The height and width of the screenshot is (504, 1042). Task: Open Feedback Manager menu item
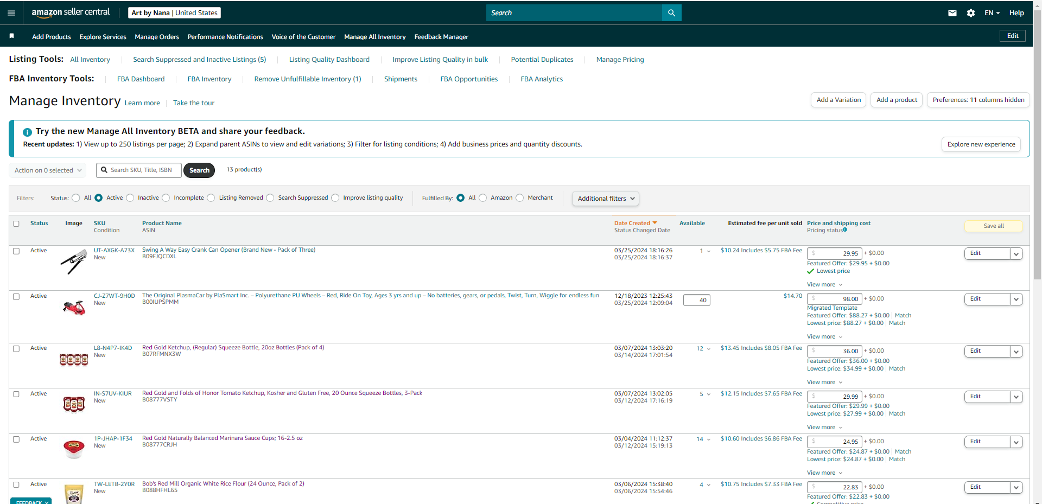tap(441, 37)
